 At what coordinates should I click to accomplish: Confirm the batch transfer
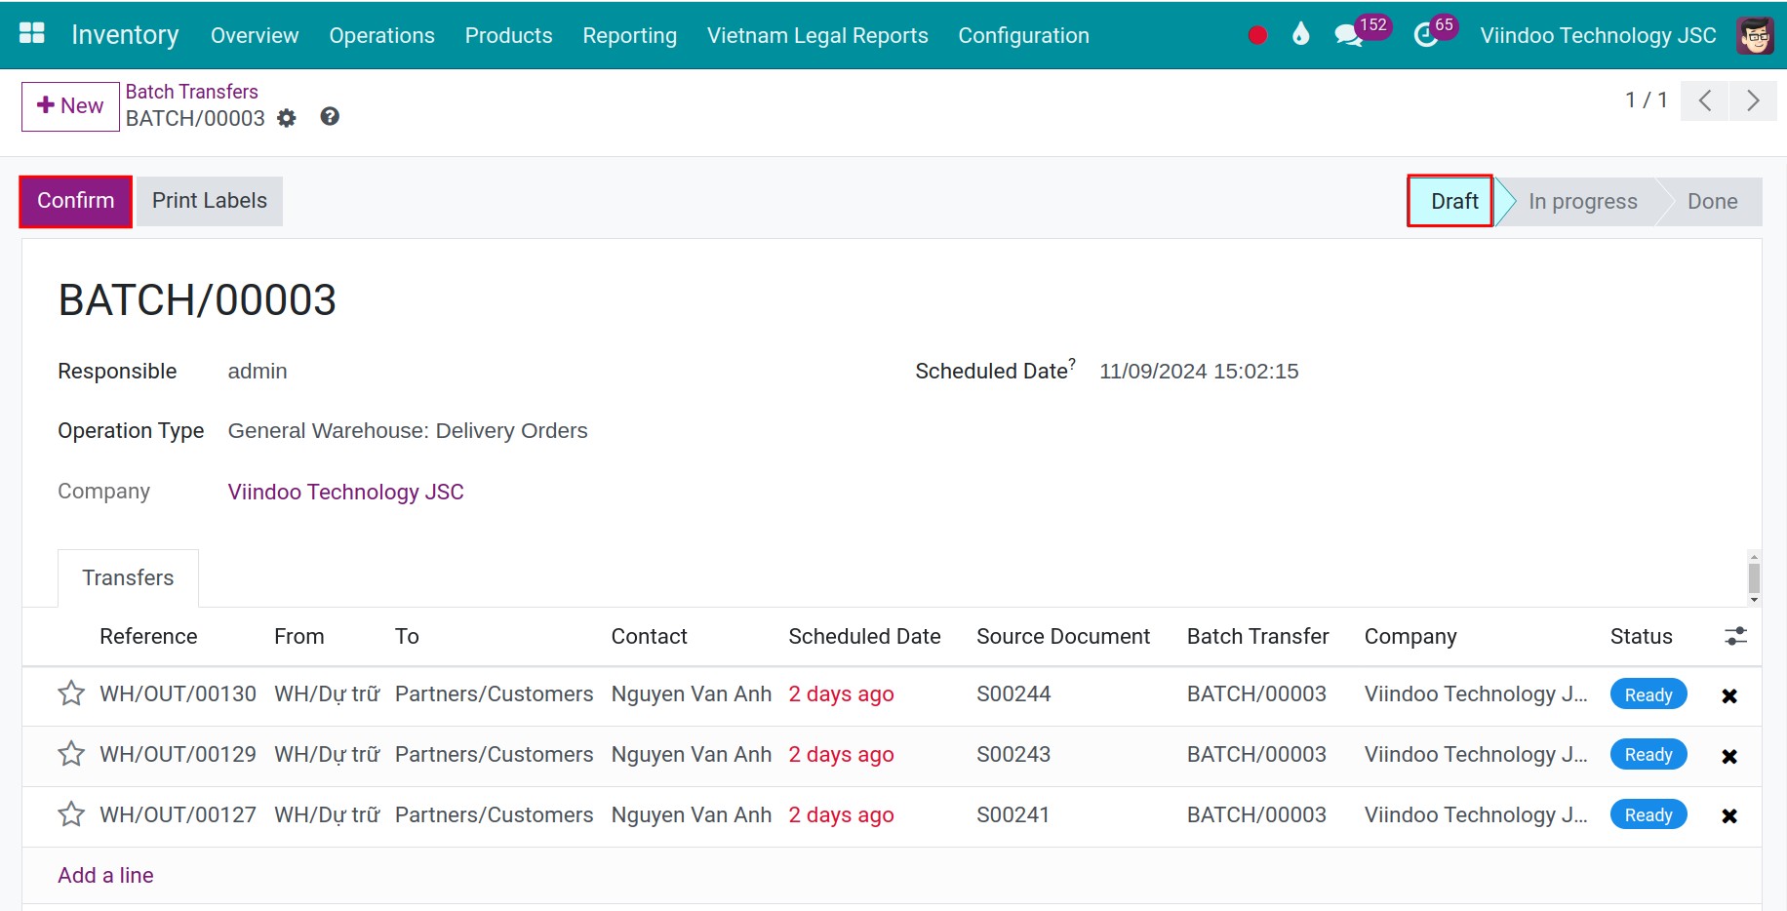[x=76, y=201]
